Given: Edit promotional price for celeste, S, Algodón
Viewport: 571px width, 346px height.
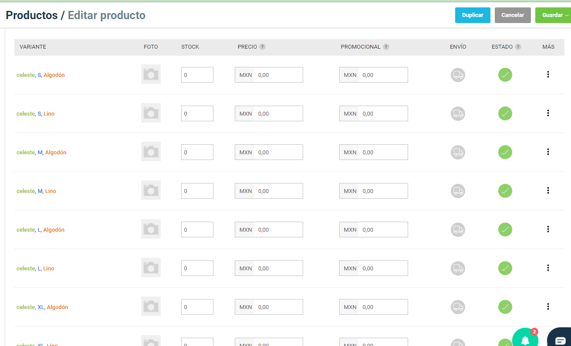Looking at the screenshot, I should [x=374, y=75].
